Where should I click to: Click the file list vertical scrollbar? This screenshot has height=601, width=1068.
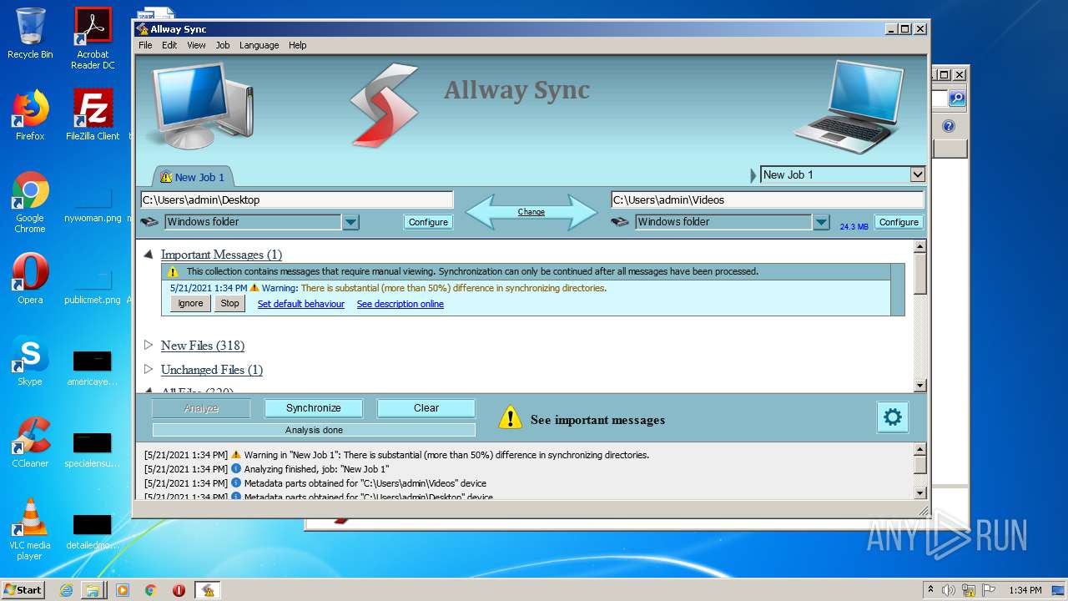coord(920,316)
